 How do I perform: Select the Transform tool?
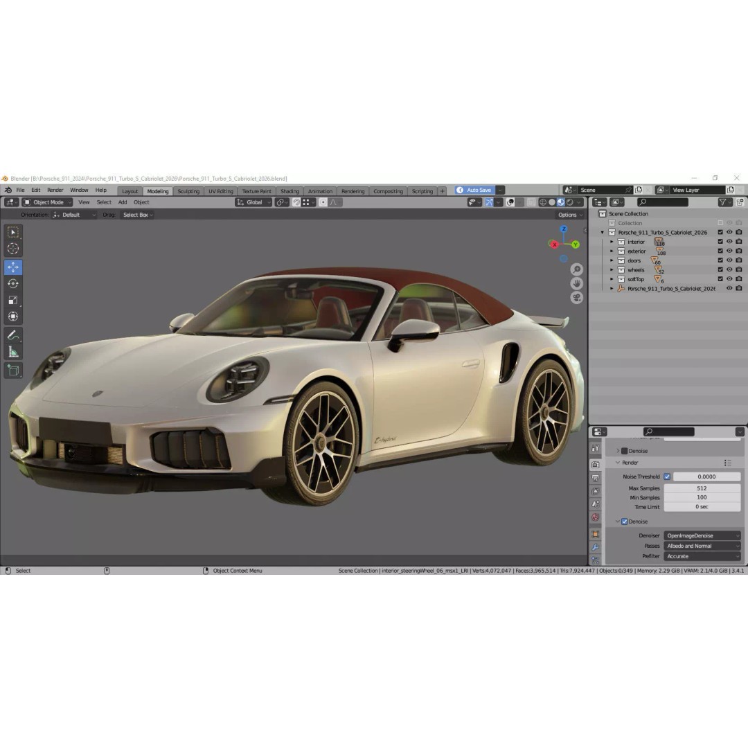[13, 317]
